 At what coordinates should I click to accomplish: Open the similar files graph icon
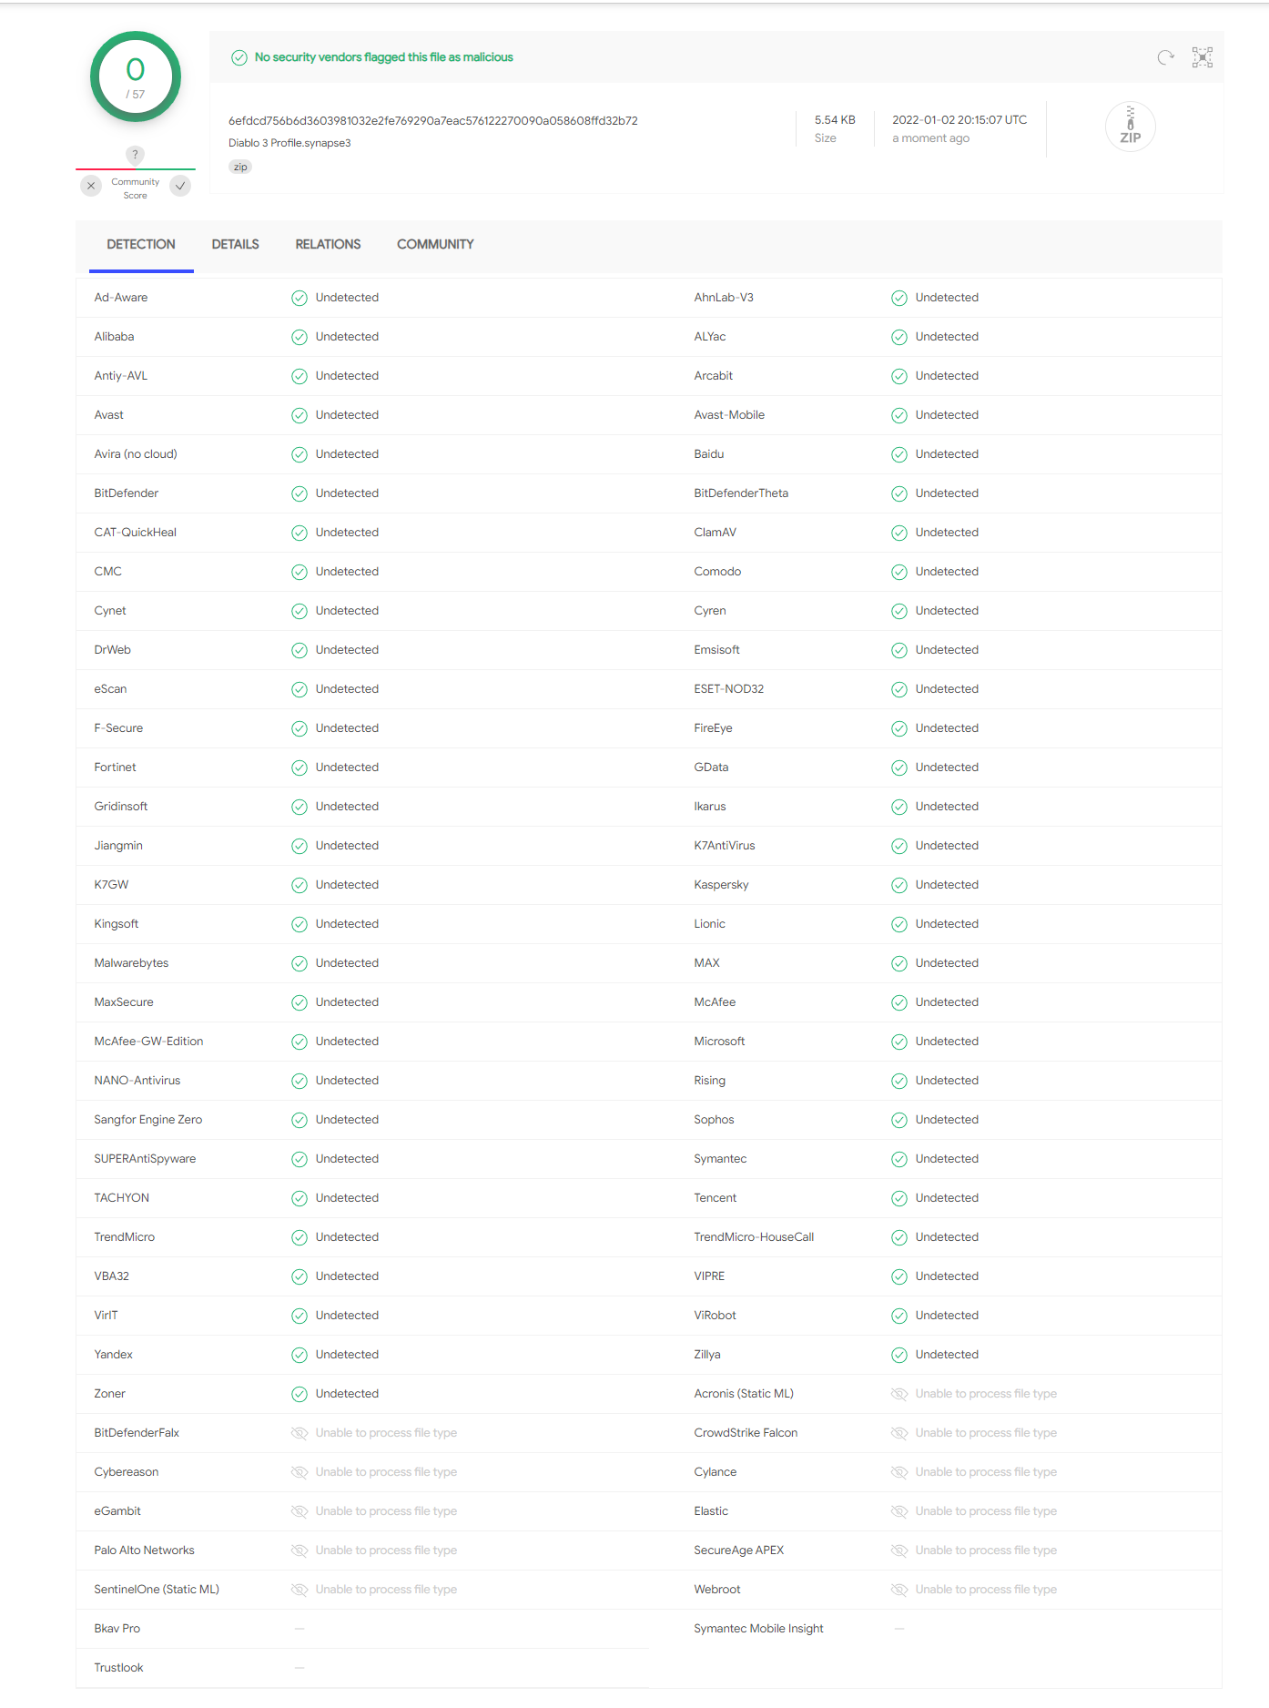[x=1203, y=57]
